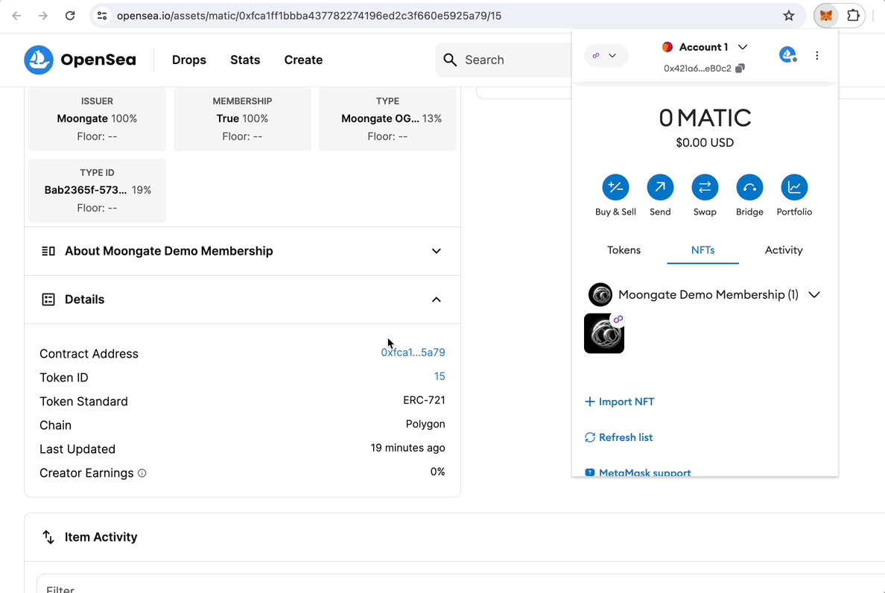The height and width of the screenshot is (593, 885).
Task: Click the MetaMask fox extension icon
Action: pos(825,16)
